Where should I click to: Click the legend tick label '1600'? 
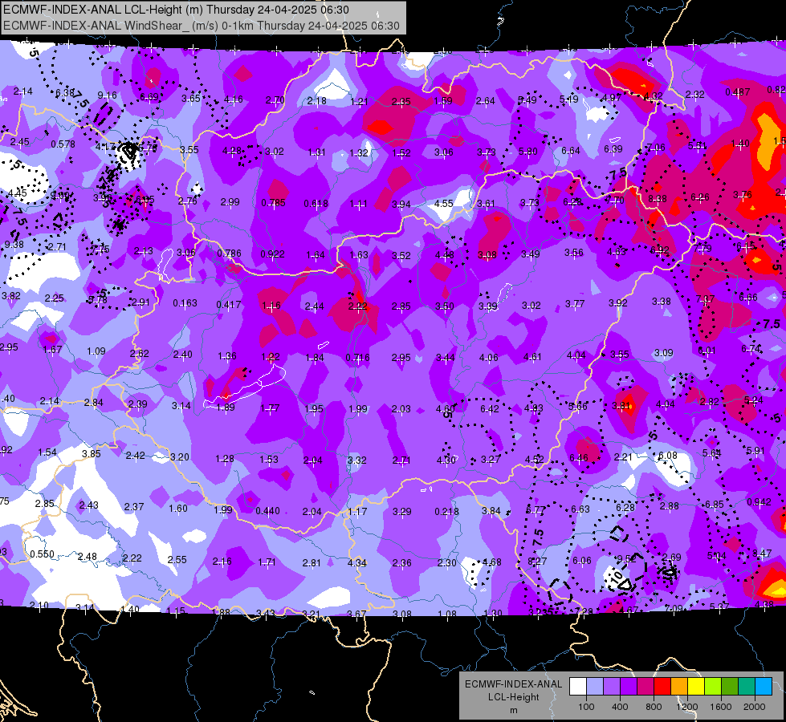coord(721,707)
